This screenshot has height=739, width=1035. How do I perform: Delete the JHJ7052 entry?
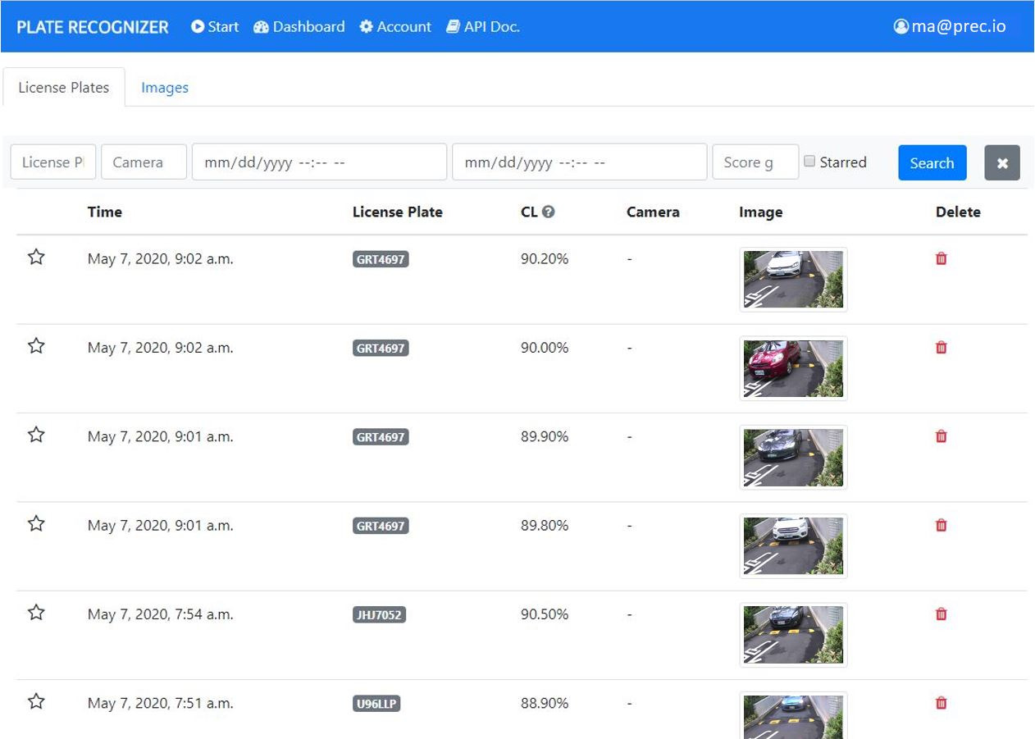pyautogui.click(x=941, y=614)
